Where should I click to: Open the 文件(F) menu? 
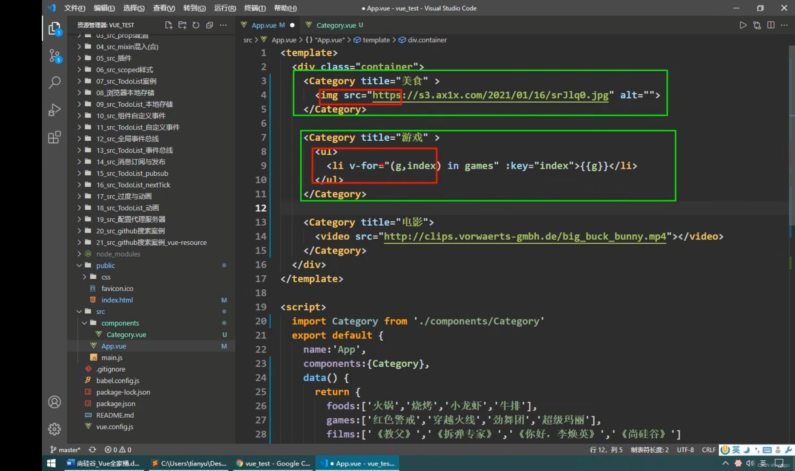(74, 8)
